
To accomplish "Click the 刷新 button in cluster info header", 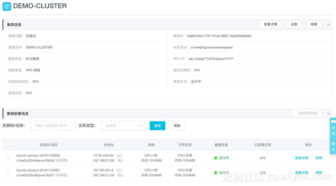I will click(314, 24).
